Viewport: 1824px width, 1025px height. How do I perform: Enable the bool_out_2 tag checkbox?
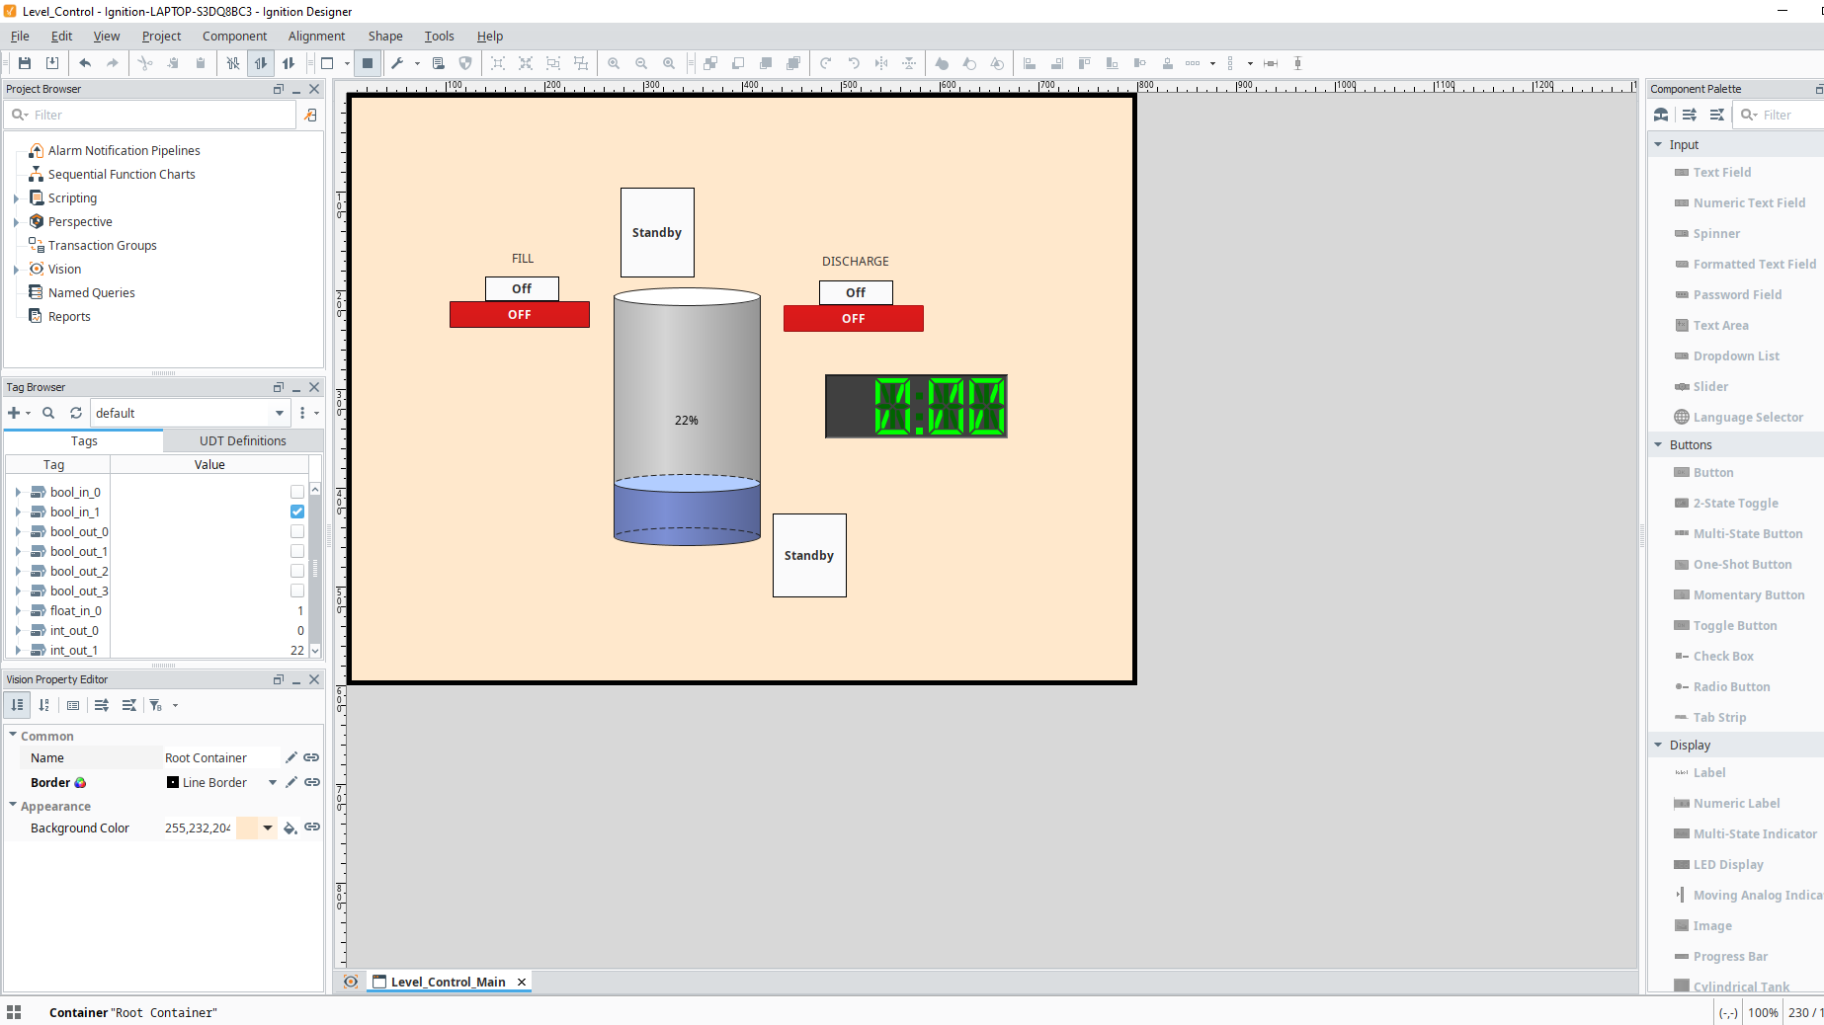click(x=297, y=571)
